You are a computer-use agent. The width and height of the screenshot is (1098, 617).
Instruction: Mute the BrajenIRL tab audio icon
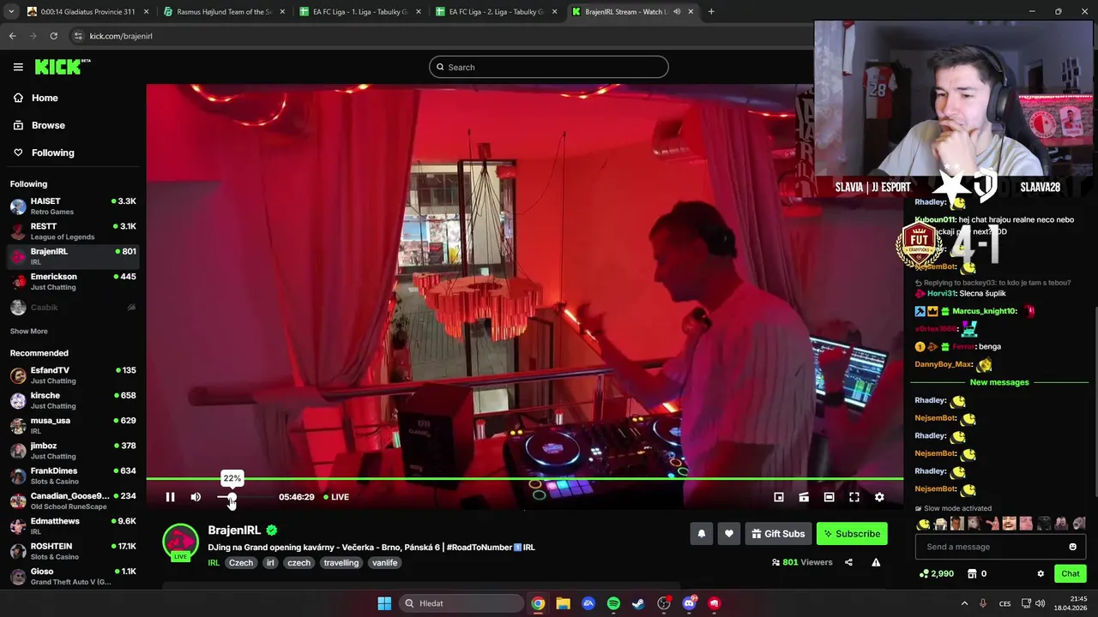[x=677, y=12]
